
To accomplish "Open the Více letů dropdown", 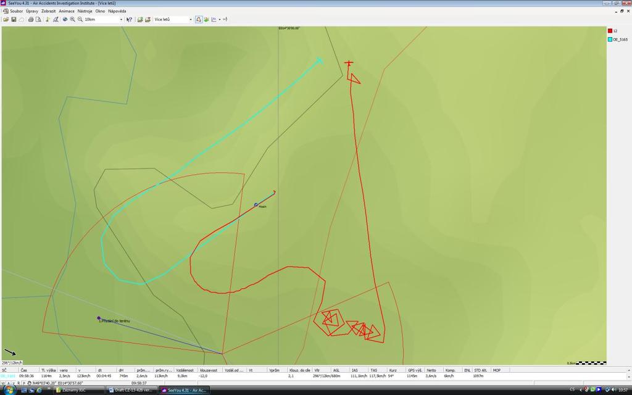I will [191, 19].
